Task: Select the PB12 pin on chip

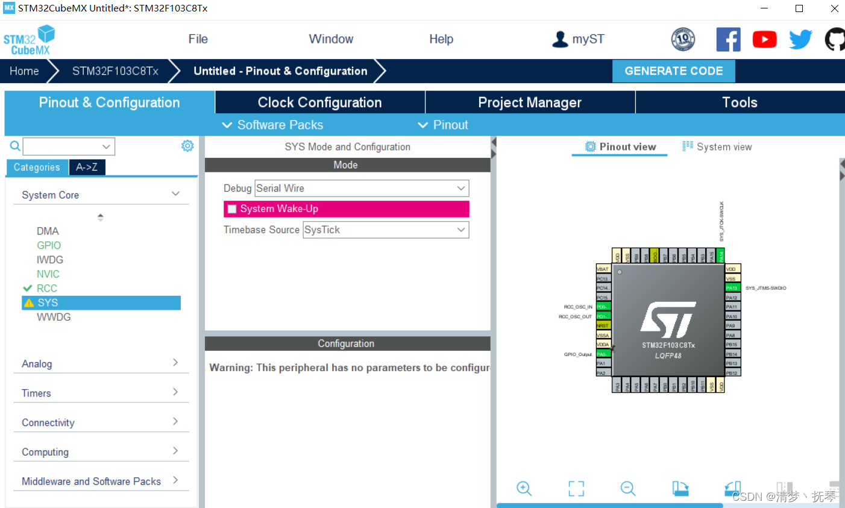Action: 733,373
